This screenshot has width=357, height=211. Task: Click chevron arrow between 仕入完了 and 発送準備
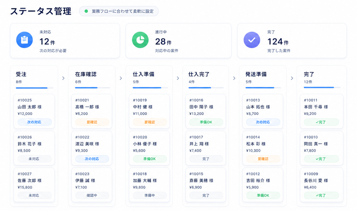pos(234,78)
